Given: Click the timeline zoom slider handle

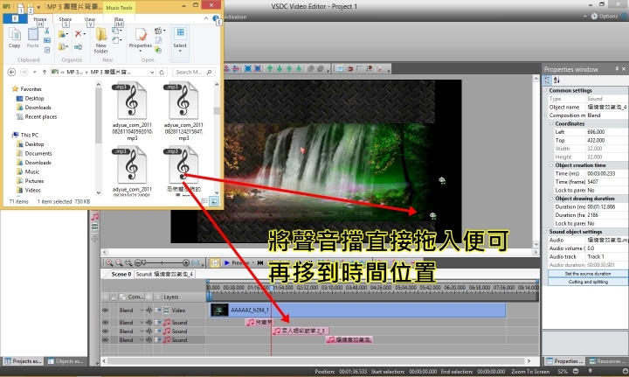Looking at the screenshot, I should click(143, 262).
